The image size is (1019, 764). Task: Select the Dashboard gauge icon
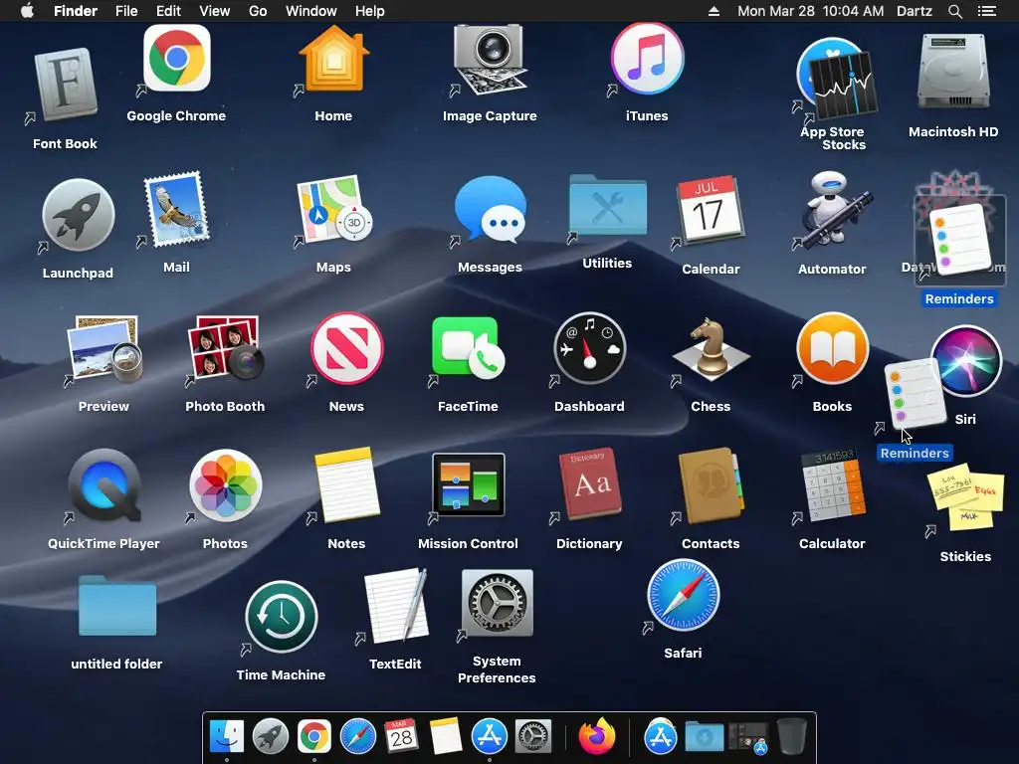pyautogui.click(x=589, y=348)
